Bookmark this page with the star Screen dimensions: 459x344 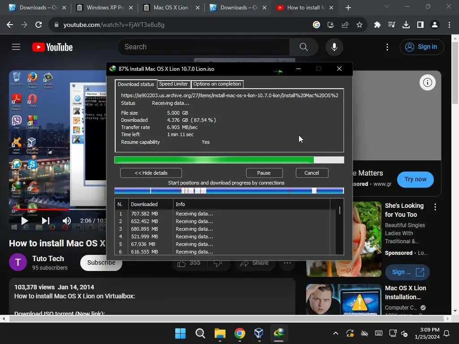359,25
